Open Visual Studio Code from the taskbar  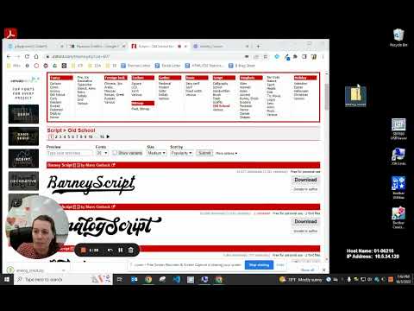point(177,279)
